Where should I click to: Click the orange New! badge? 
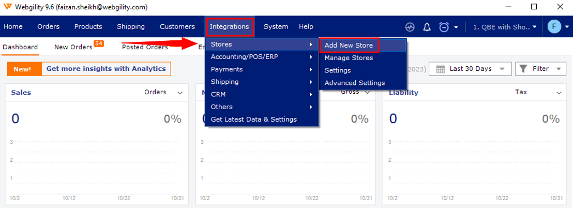(x=24, y=69)
